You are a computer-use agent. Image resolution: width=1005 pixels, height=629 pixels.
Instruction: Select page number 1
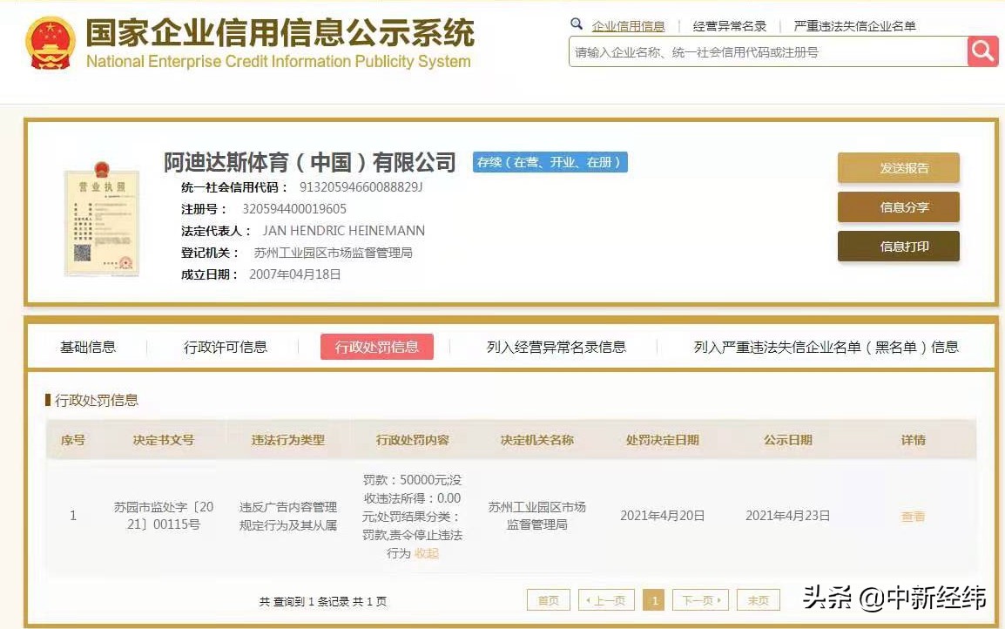pyautogui.click(x=654, y=600)
